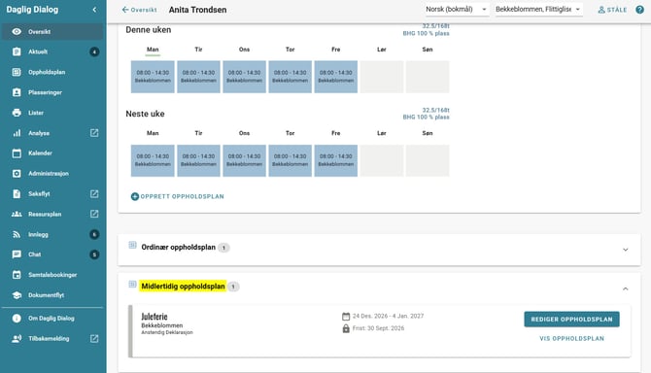Click the Analyse bar chart icon
This screenshot has height=373, width=651.
point(17,133)
